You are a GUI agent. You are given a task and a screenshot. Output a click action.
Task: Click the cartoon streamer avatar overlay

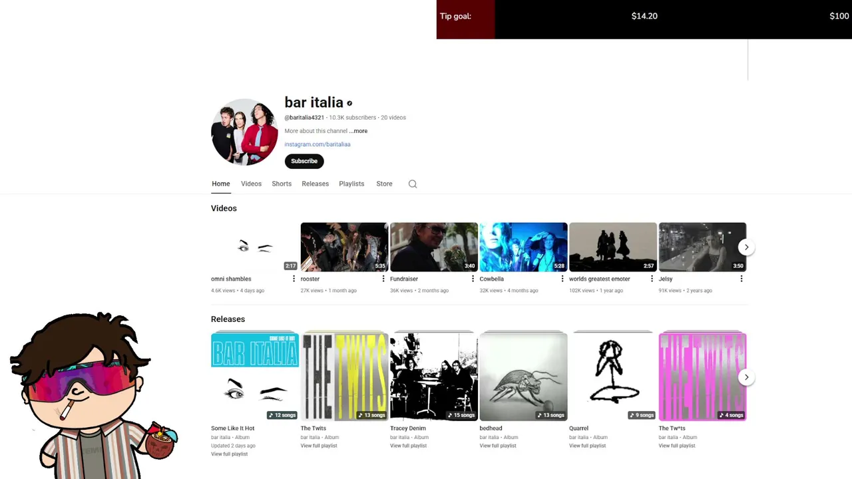pos(95,395)
